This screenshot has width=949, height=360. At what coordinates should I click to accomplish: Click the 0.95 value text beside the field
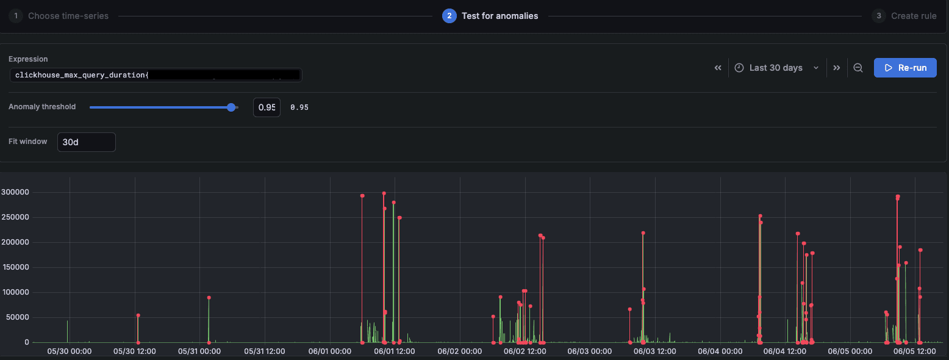(x=299, y=107)
